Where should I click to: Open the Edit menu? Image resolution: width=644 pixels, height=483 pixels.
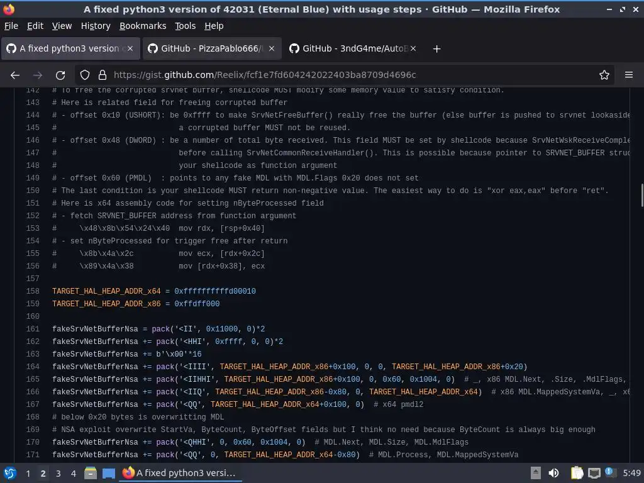(35, 26)
